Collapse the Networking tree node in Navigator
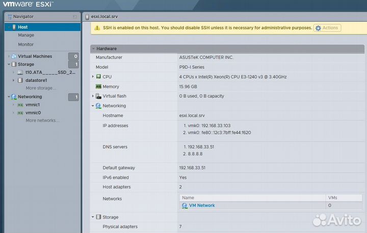Viewport: 367px width, 233px height. 9,97
